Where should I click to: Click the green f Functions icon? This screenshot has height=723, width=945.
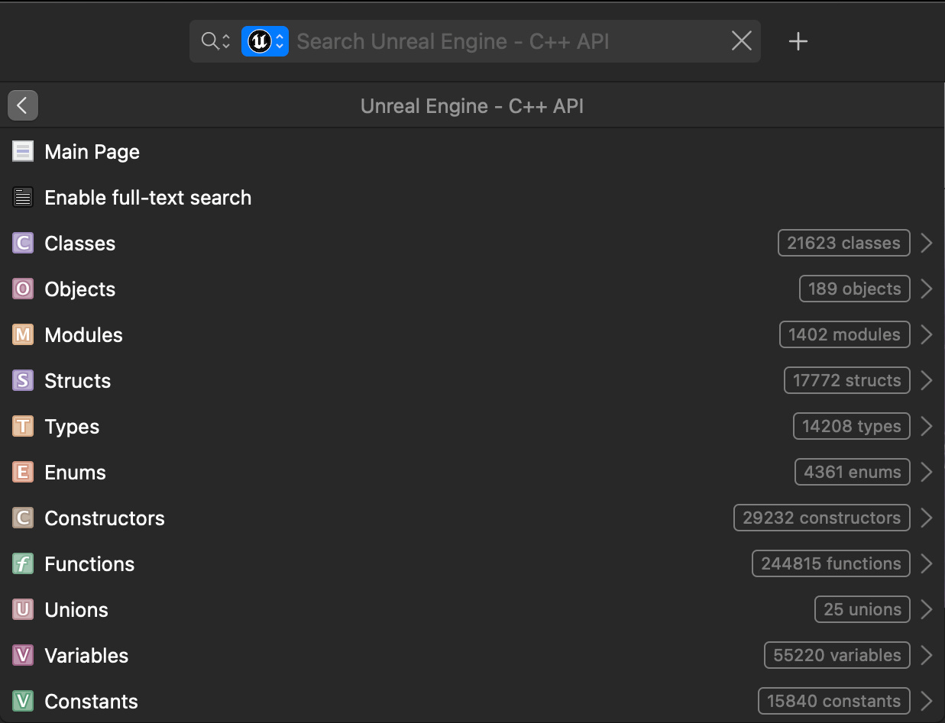(x=23, y=564)
